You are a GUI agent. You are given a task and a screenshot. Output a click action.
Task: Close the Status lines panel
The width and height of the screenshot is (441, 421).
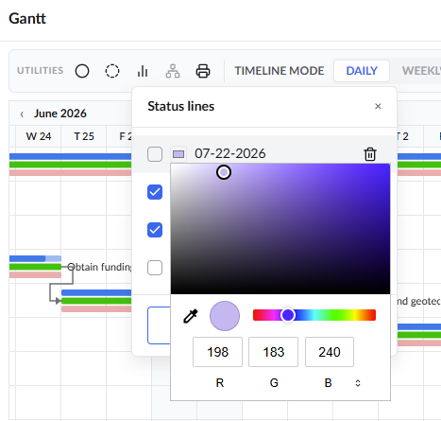pyautogui.click(x=378, y=106)
